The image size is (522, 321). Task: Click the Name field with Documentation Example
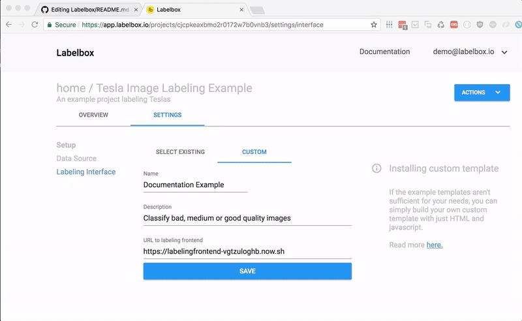coord(195,185)
